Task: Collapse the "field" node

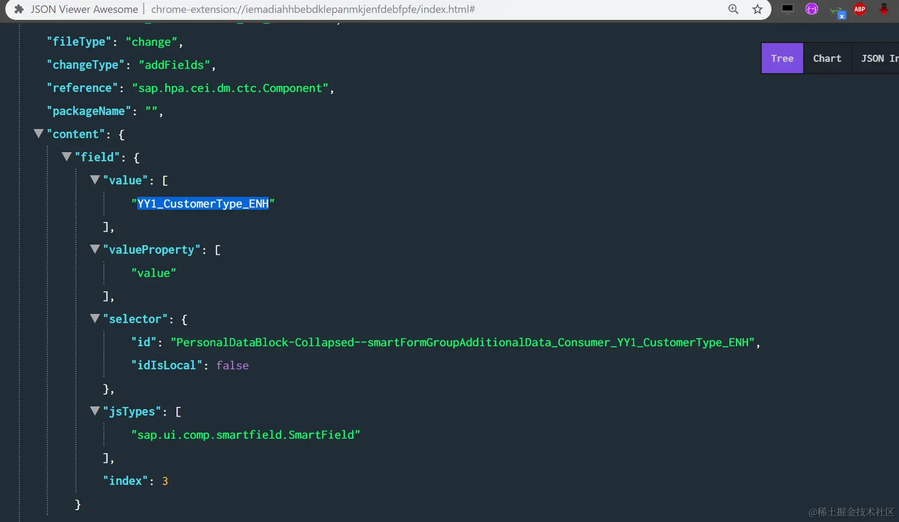Action: (67, 156)
